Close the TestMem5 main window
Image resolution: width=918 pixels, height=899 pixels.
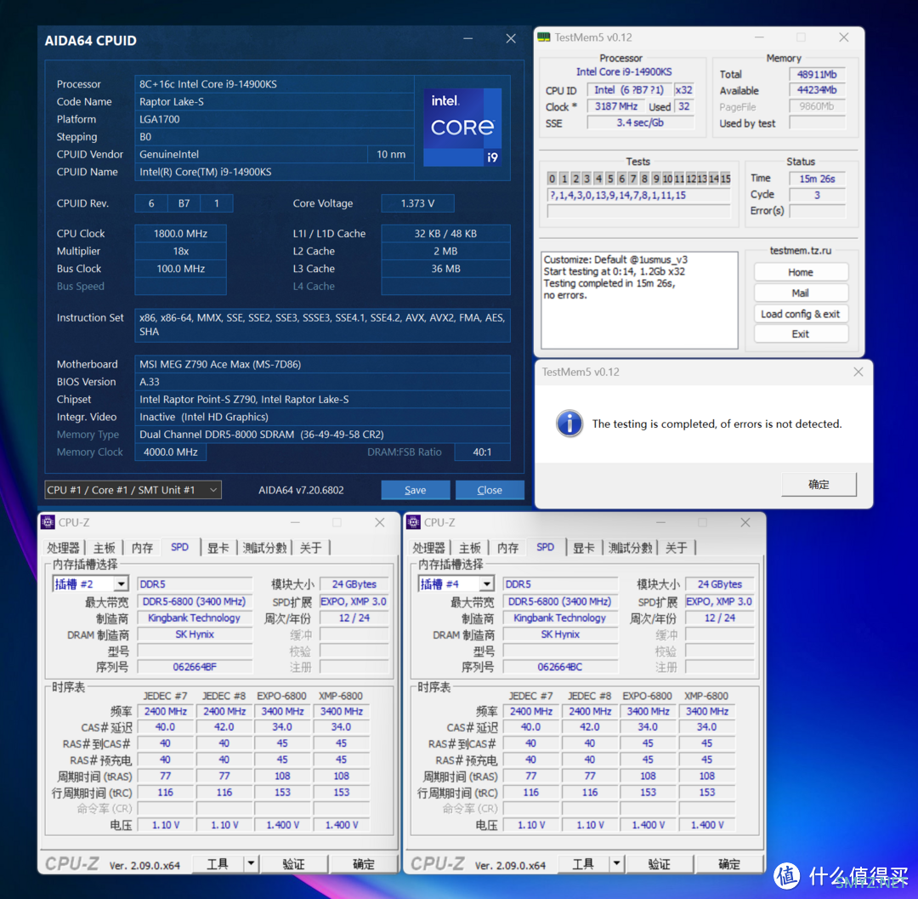844,37
